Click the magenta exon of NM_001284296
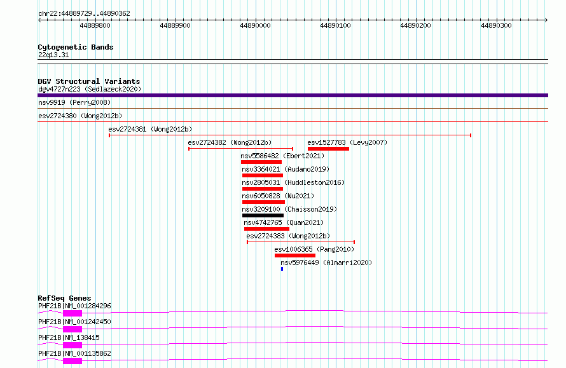 (x=72, y=313)
